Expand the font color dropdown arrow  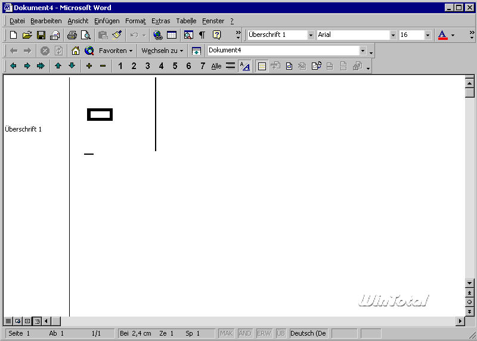tap(453, 35)
